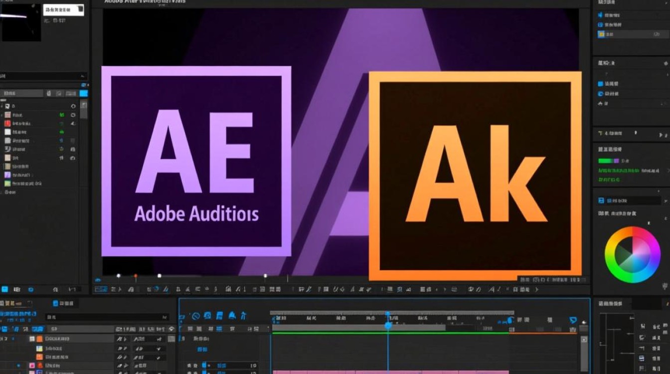This screenshot has width=670, height=374.
Task: Click the 'Adobe Auditiois' text
Action: tap(196, 213)
